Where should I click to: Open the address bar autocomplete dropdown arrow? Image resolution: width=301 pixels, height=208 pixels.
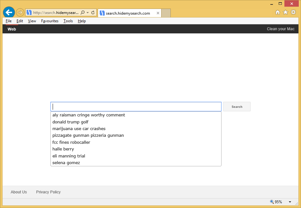[87, 13]
